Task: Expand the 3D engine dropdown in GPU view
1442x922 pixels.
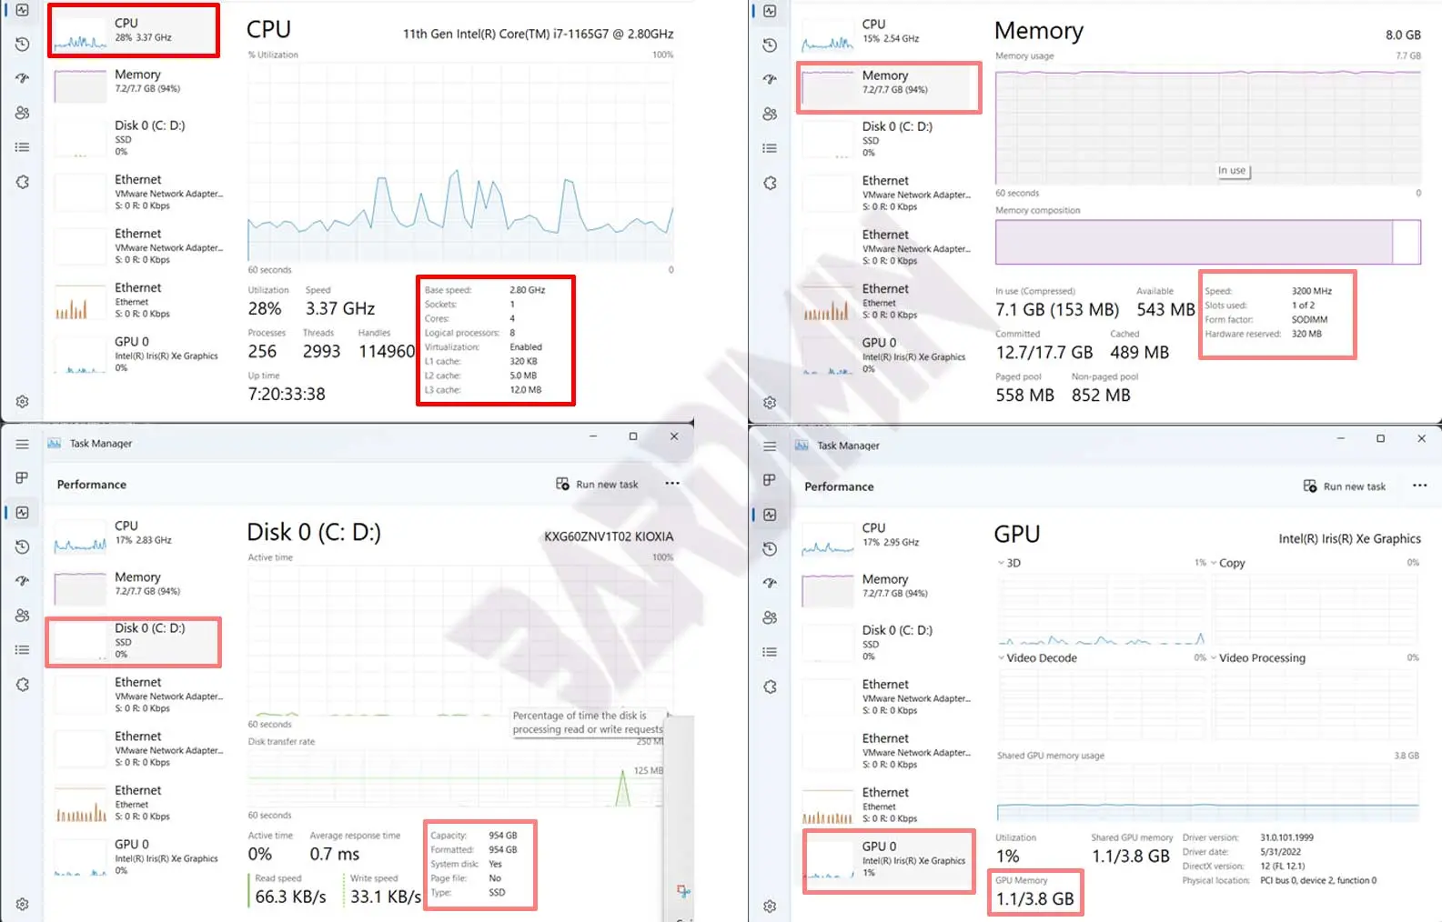Action: pyautogui.click(x=1002, y=563)
